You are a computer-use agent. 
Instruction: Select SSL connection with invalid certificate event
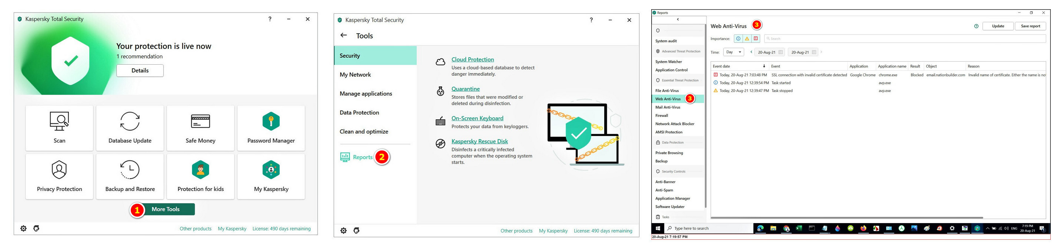(x=879, y=75)
